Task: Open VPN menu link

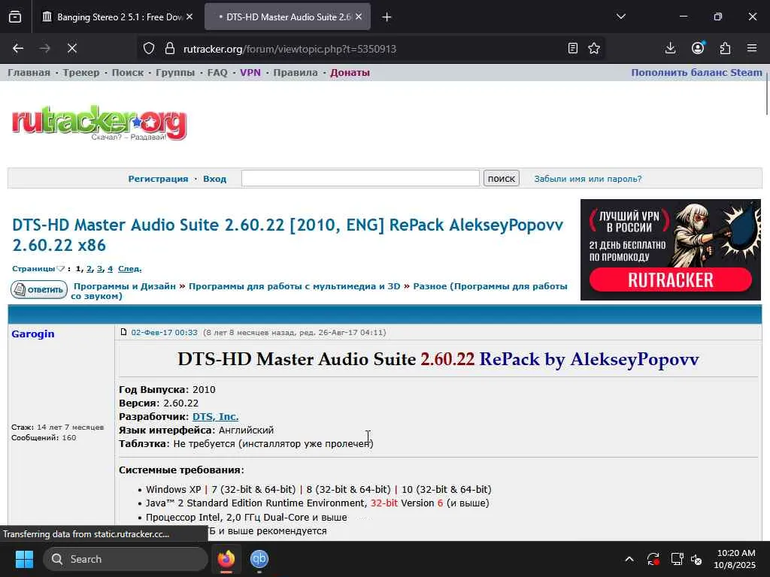Action: point(250,73)
